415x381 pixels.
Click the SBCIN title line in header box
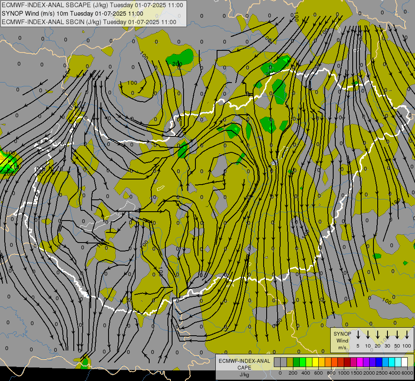click(x=89, y=22)
